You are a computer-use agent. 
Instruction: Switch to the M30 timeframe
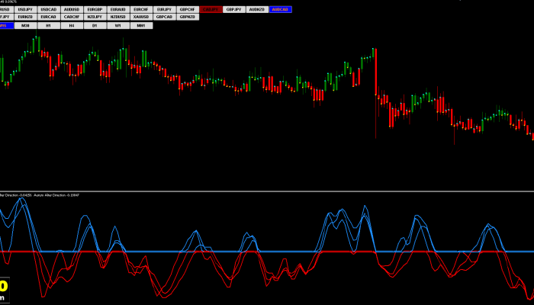coord(25,25)
